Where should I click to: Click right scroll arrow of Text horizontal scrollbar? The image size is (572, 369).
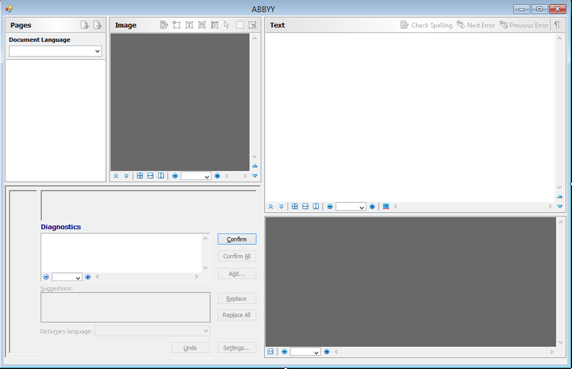(x=550, y=206)
